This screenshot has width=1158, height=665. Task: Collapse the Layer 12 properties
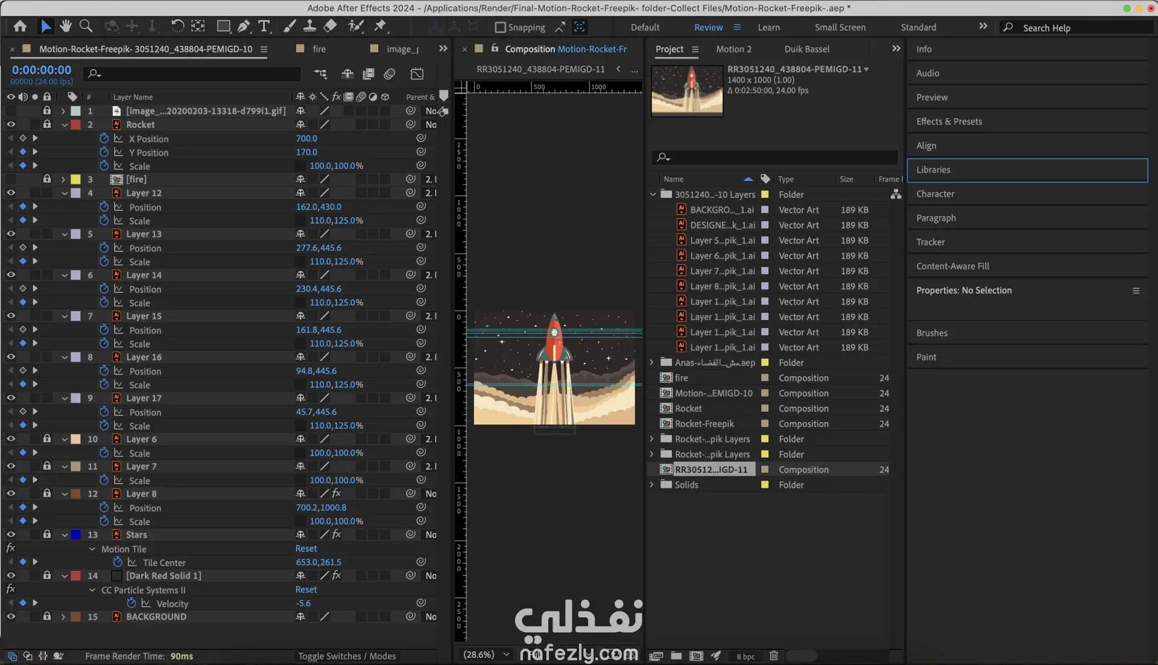point(64,193)
